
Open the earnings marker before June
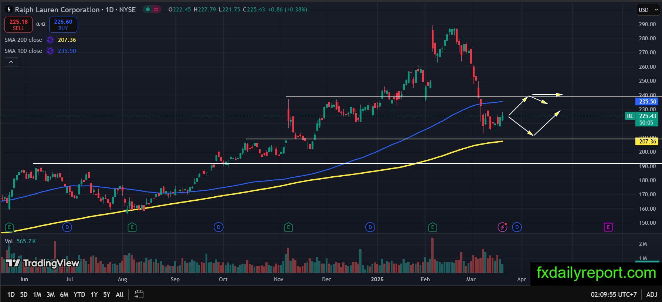tap(10, 227)
